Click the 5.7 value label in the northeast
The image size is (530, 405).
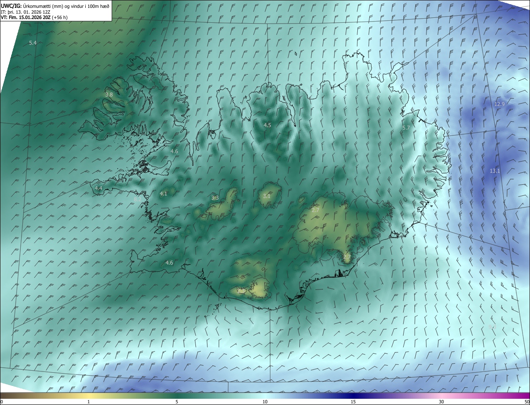coord(406,128)
